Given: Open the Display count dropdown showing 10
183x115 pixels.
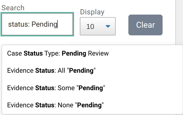Looking at the screenshot, I should 98,26.
